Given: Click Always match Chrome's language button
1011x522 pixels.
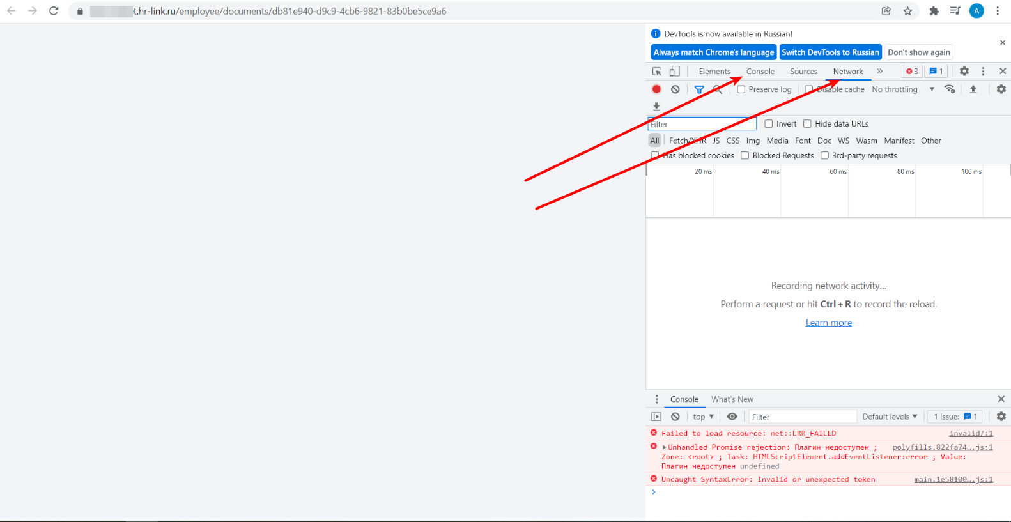Looking at the screenshot, I should 714,52.
